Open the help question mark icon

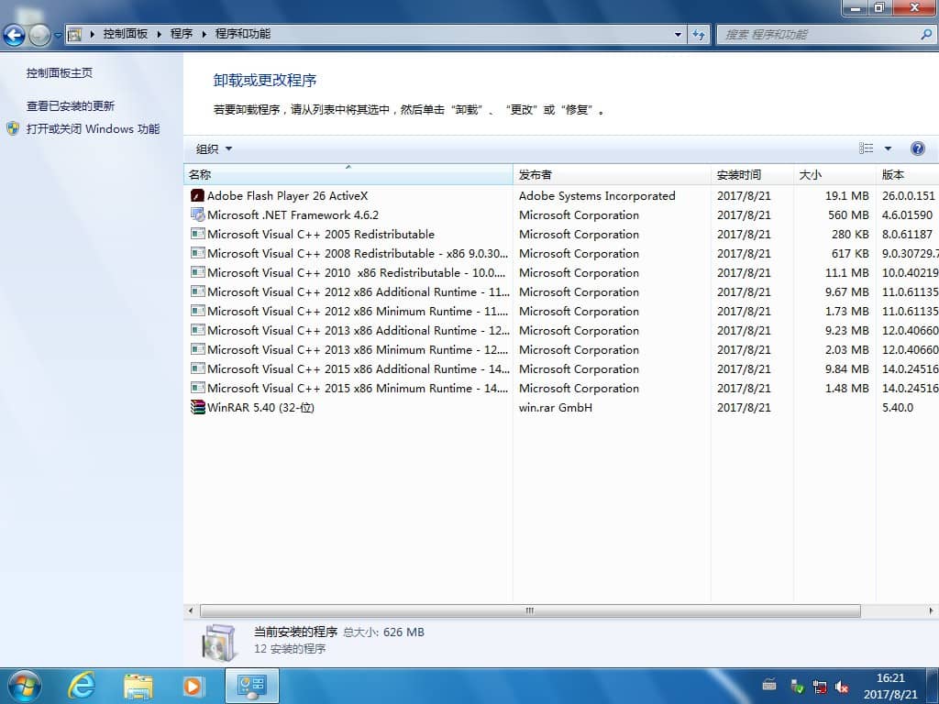click(x=917, y=148)
